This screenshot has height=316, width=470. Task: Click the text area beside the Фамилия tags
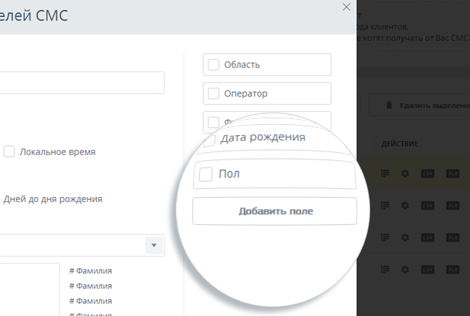[29, 290]
